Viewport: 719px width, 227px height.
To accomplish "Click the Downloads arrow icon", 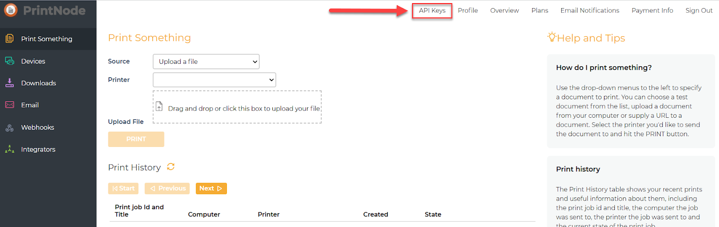I will pyautogui.click(x=9, y=83).
